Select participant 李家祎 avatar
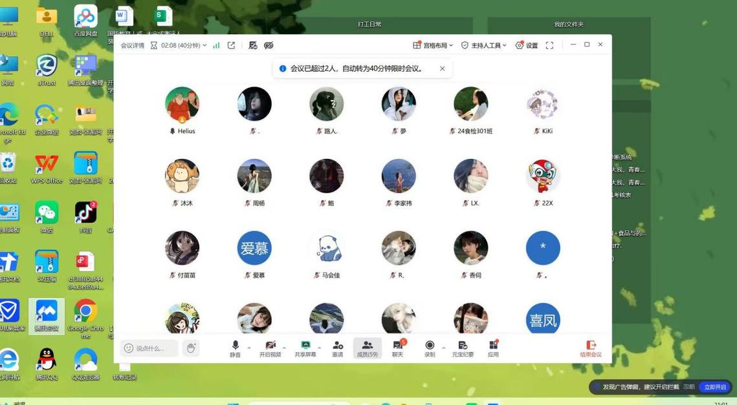Viewport: 737px width, 405px height. click(x=399, y=176)
